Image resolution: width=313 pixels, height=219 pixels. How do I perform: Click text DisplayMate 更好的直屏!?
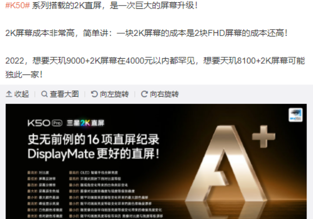(94, 154)
